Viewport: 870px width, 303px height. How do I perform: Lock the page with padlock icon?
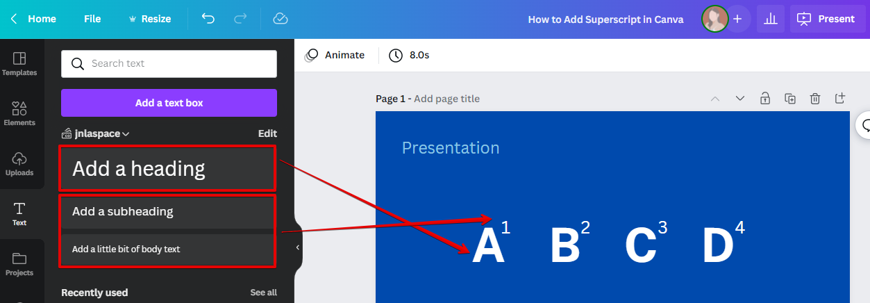click(765, 99)
